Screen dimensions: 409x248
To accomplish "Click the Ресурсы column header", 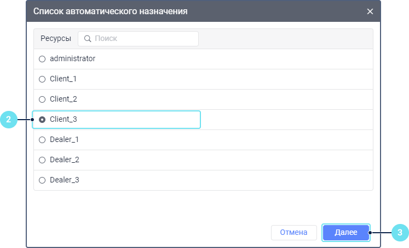I will (x=55, y=39).
